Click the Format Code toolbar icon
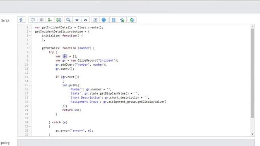The height and width of the screenshot is (146, 260). [x=41, y=20]
